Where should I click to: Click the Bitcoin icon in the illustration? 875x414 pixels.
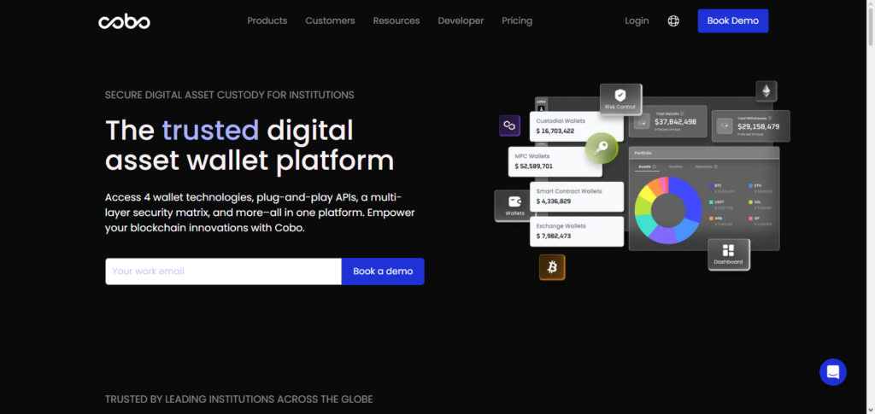tap(552, 268)
